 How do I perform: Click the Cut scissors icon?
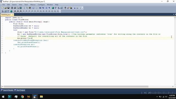24,8
